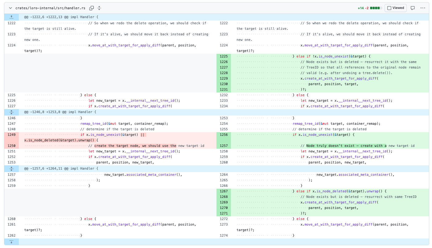432x248 pixels.
Task: Select added line number 1256
Action: [224, 135]
